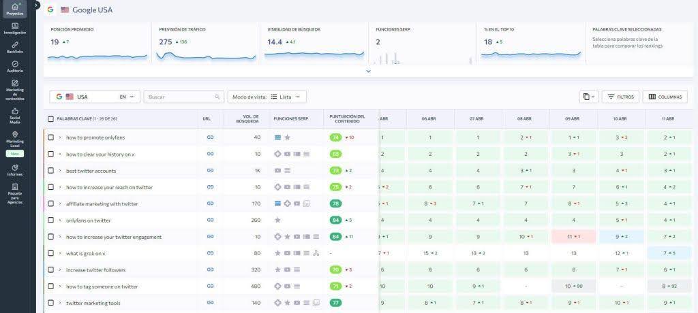Click URL link icon for how to increase your reach on twitter

pos(210,187)
